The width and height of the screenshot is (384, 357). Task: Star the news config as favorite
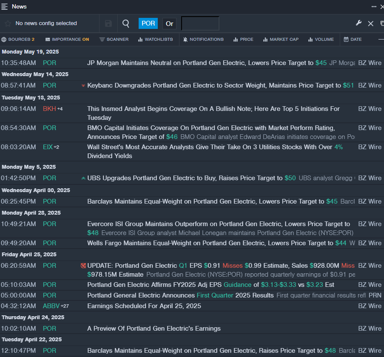[8, 23]
